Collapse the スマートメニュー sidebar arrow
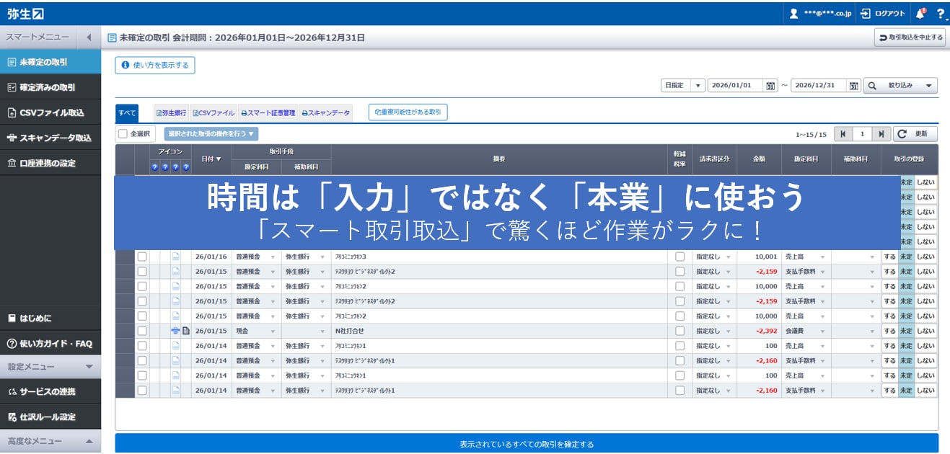Viewport: 950px width, 454px height. [x=89, y=37]
